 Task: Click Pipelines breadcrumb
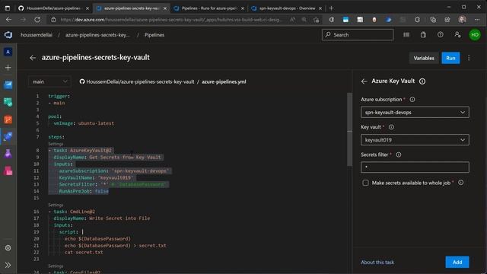[154, 35]
